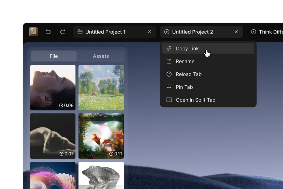Select Pin Tab in the context menu
The height and width of the screenshot is (189, 283).
(208, 87)
